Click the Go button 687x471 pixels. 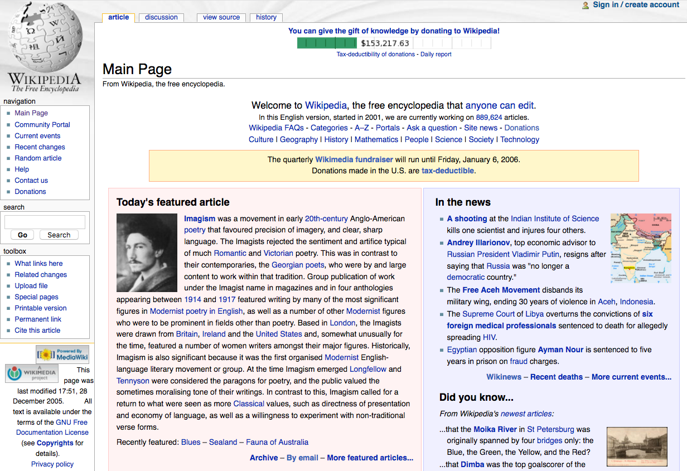(x=23, y=235)
